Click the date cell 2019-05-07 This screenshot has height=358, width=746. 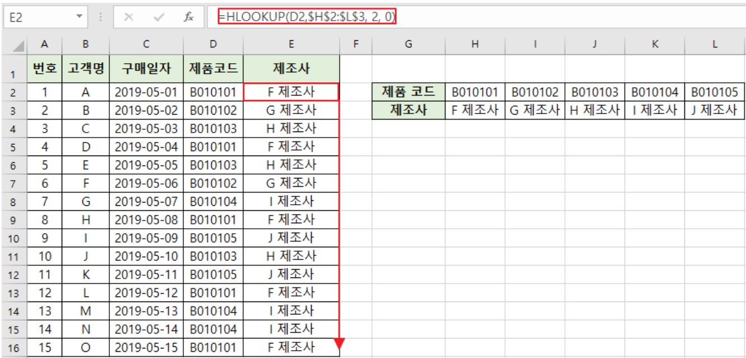[146, 201]
